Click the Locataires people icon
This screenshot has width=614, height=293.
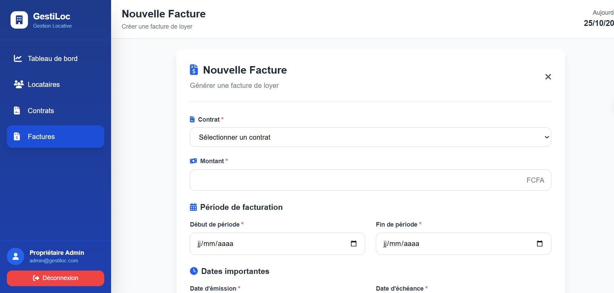pos(18,84)
